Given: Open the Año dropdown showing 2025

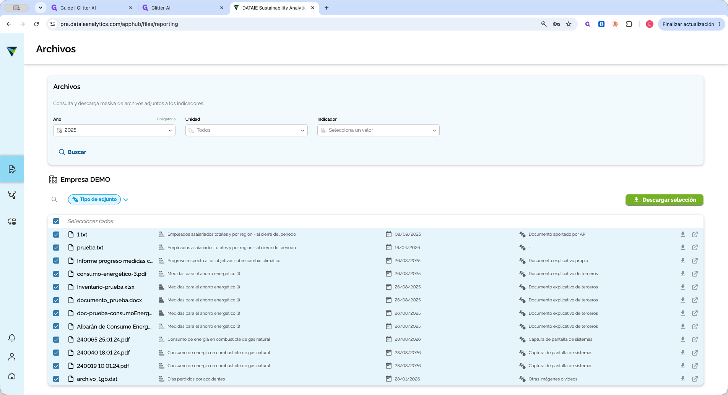Looking at the screenshot, I should pos(114,130).
